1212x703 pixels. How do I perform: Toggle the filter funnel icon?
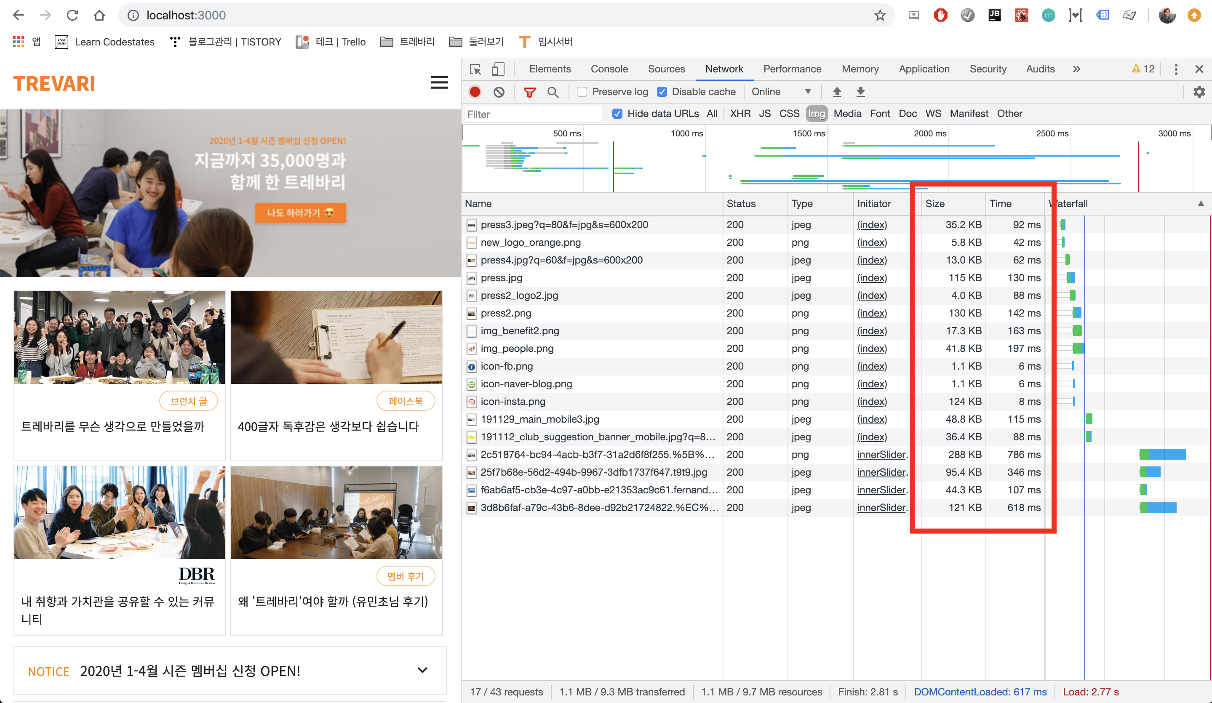(x=529, y=92)
